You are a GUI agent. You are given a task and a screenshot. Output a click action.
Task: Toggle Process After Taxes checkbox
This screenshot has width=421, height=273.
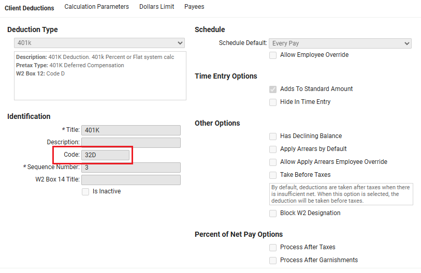(273, 248)
